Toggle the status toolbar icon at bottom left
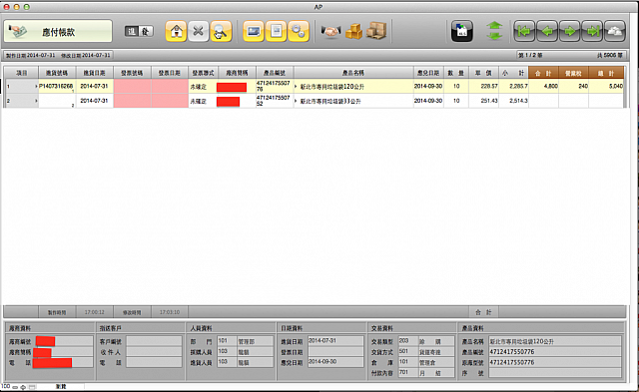639x392 pixels. pyautogui.click(x=32, y=387)
